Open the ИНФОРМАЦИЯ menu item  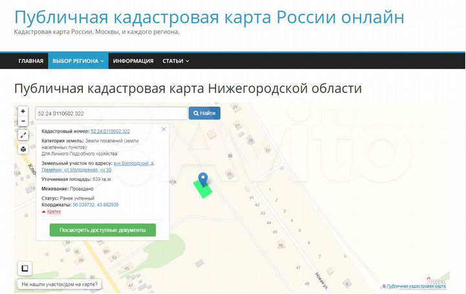point(133,61)
